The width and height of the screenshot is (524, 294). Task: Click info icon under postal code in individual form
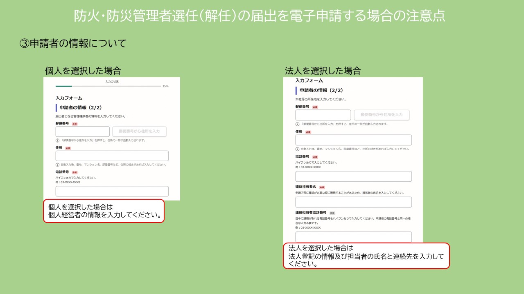(57, 140)
